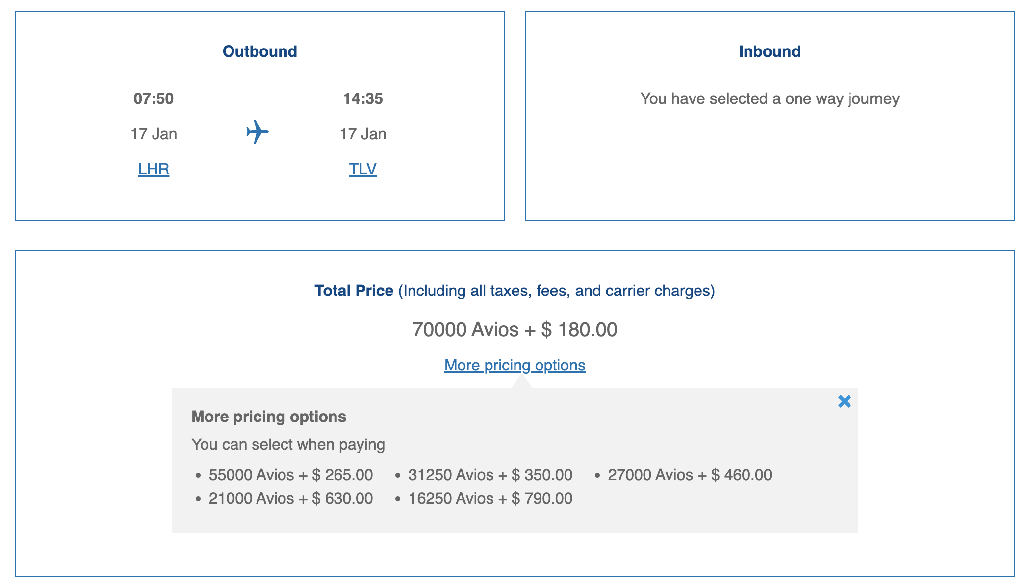Select the 55000 Avios + $265.00 option

291,474
